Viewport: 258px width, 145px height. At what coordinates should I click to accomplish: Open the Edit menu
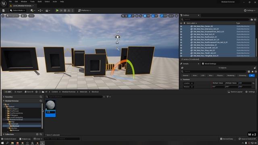[x=16, y=2]
